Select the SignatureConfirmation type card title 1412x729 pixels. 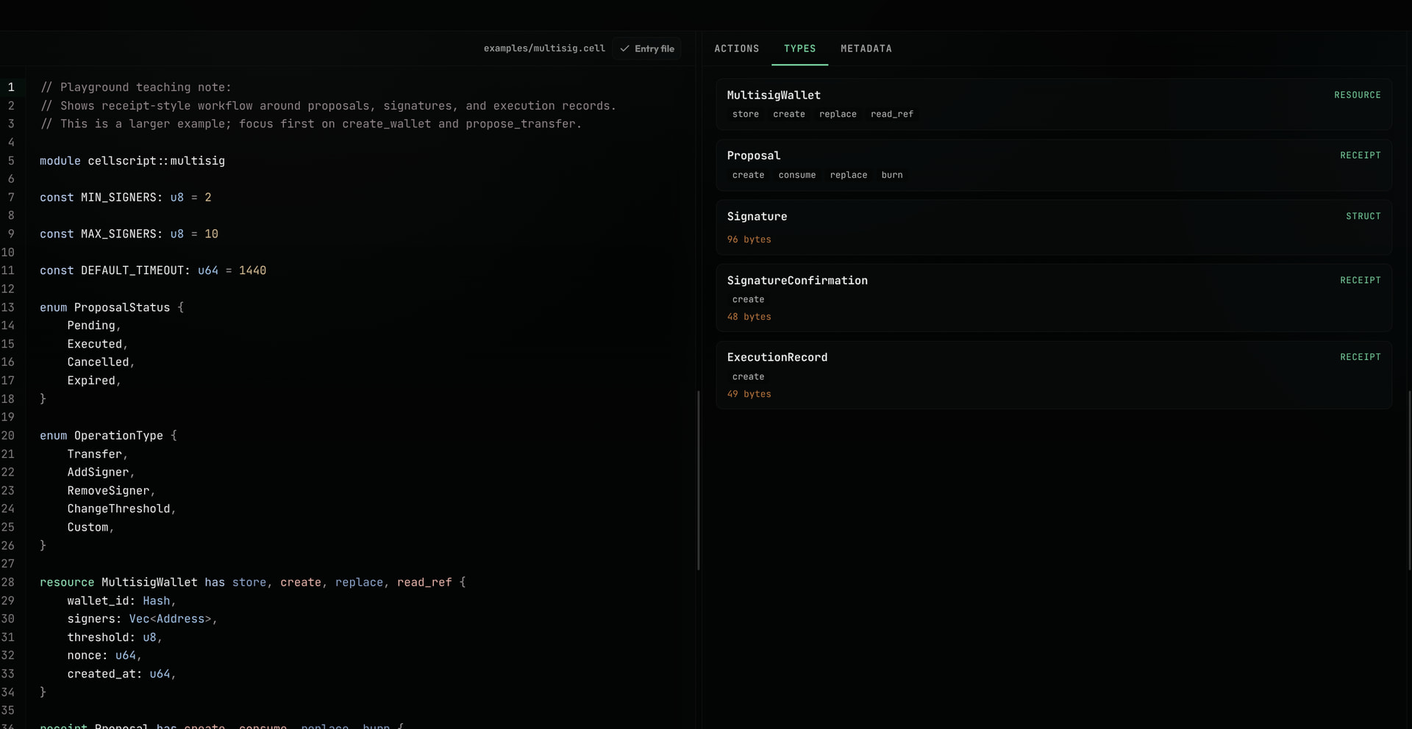click(x=797, y=280)
